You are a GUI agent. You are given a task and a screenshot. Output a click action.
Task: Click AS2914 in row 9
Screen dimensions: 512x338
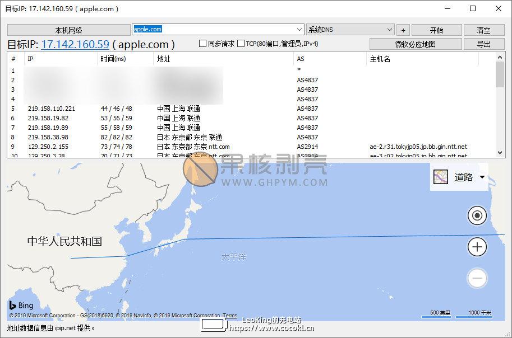click(x=307, y=147)
